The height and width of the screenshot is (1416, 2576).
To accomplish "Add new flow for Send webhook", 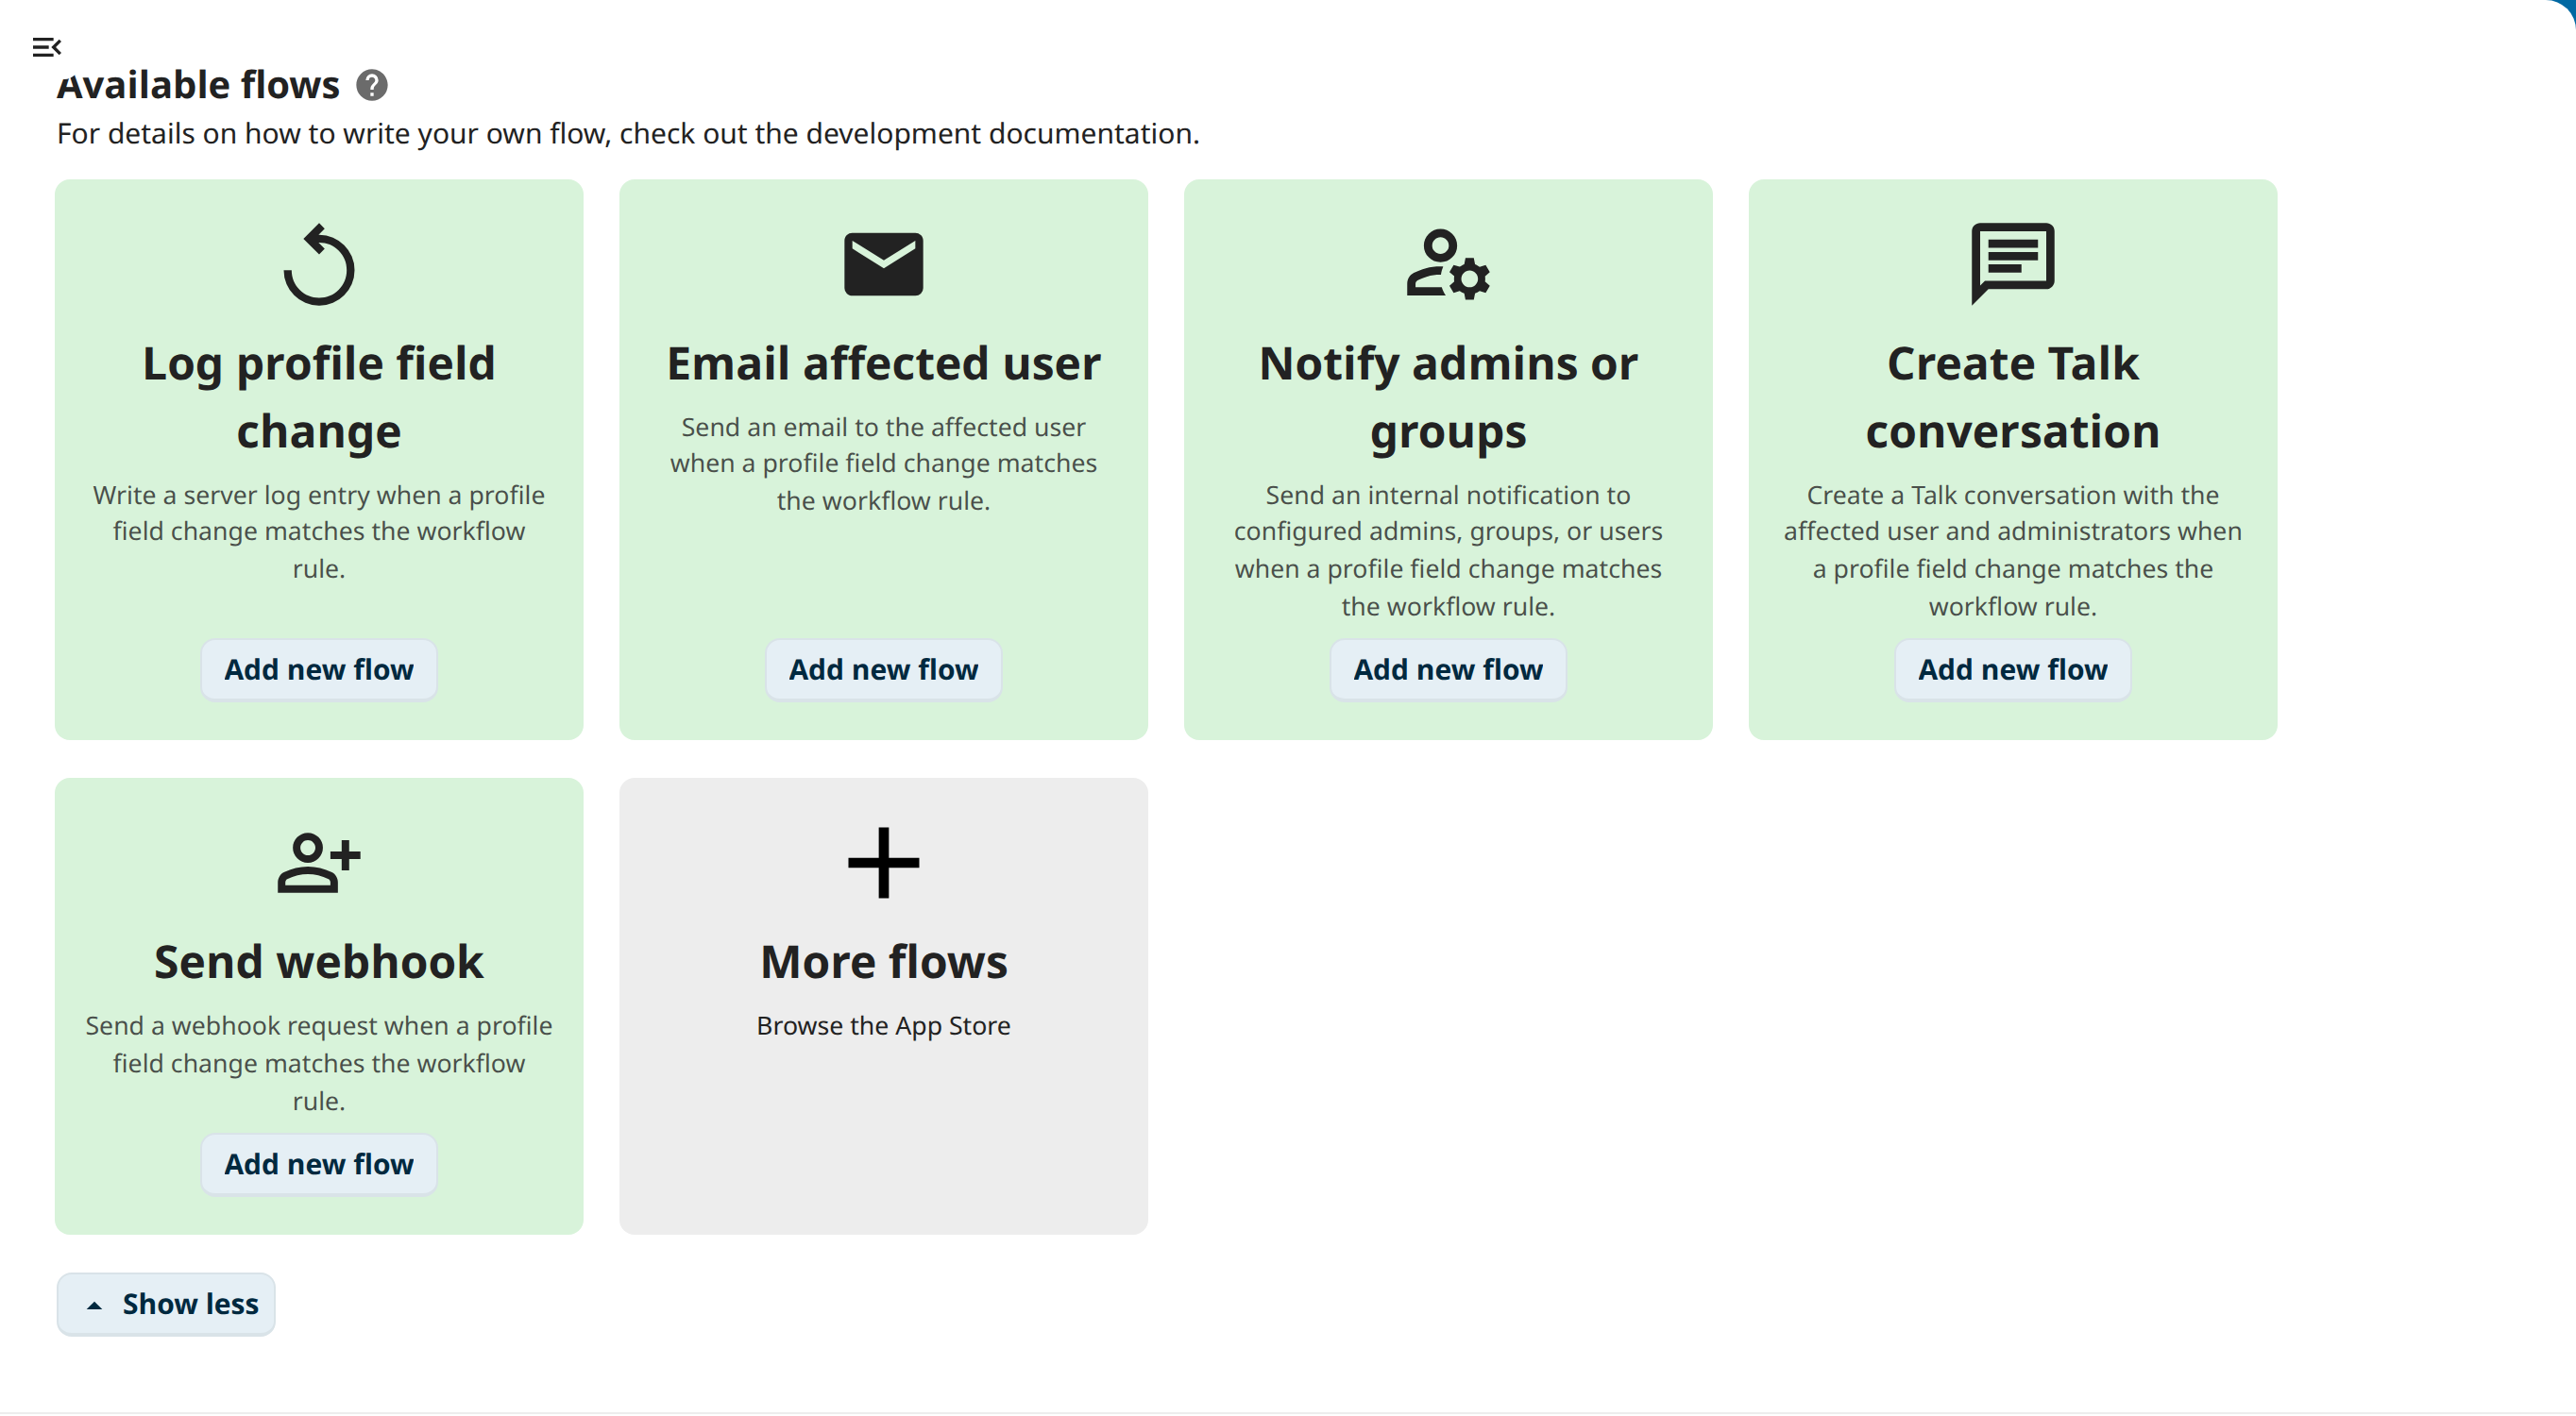I will pos(318,1164).
